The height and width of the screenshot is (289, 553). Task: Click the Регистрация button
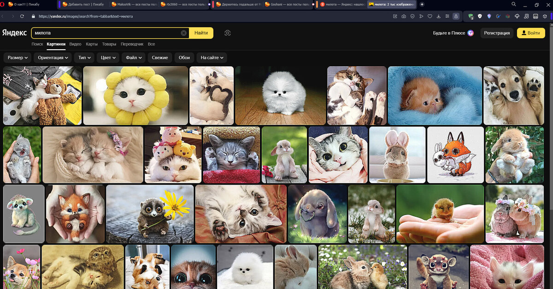pyautogui.click(x=497, y=33)
